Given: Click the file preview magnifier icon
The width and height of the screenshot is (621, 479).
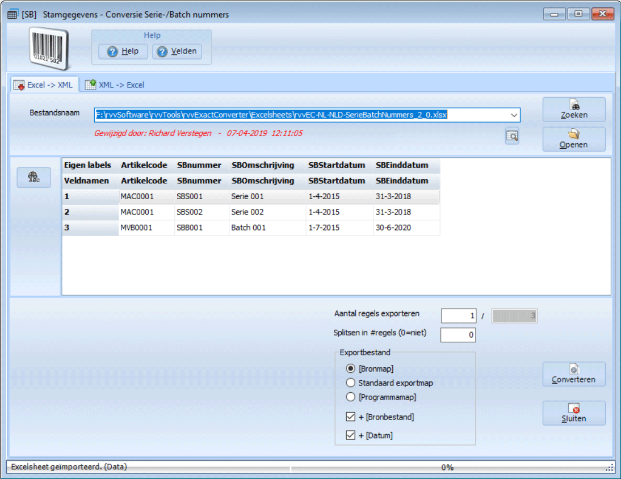Looking at the screenshot, I should pyautogui.click(x=512, y=136).
